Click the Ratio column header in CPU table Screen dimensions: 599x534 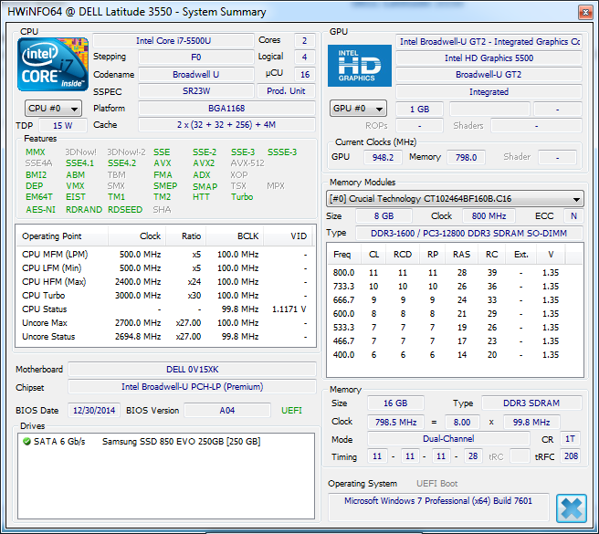[x=185, y=236]
